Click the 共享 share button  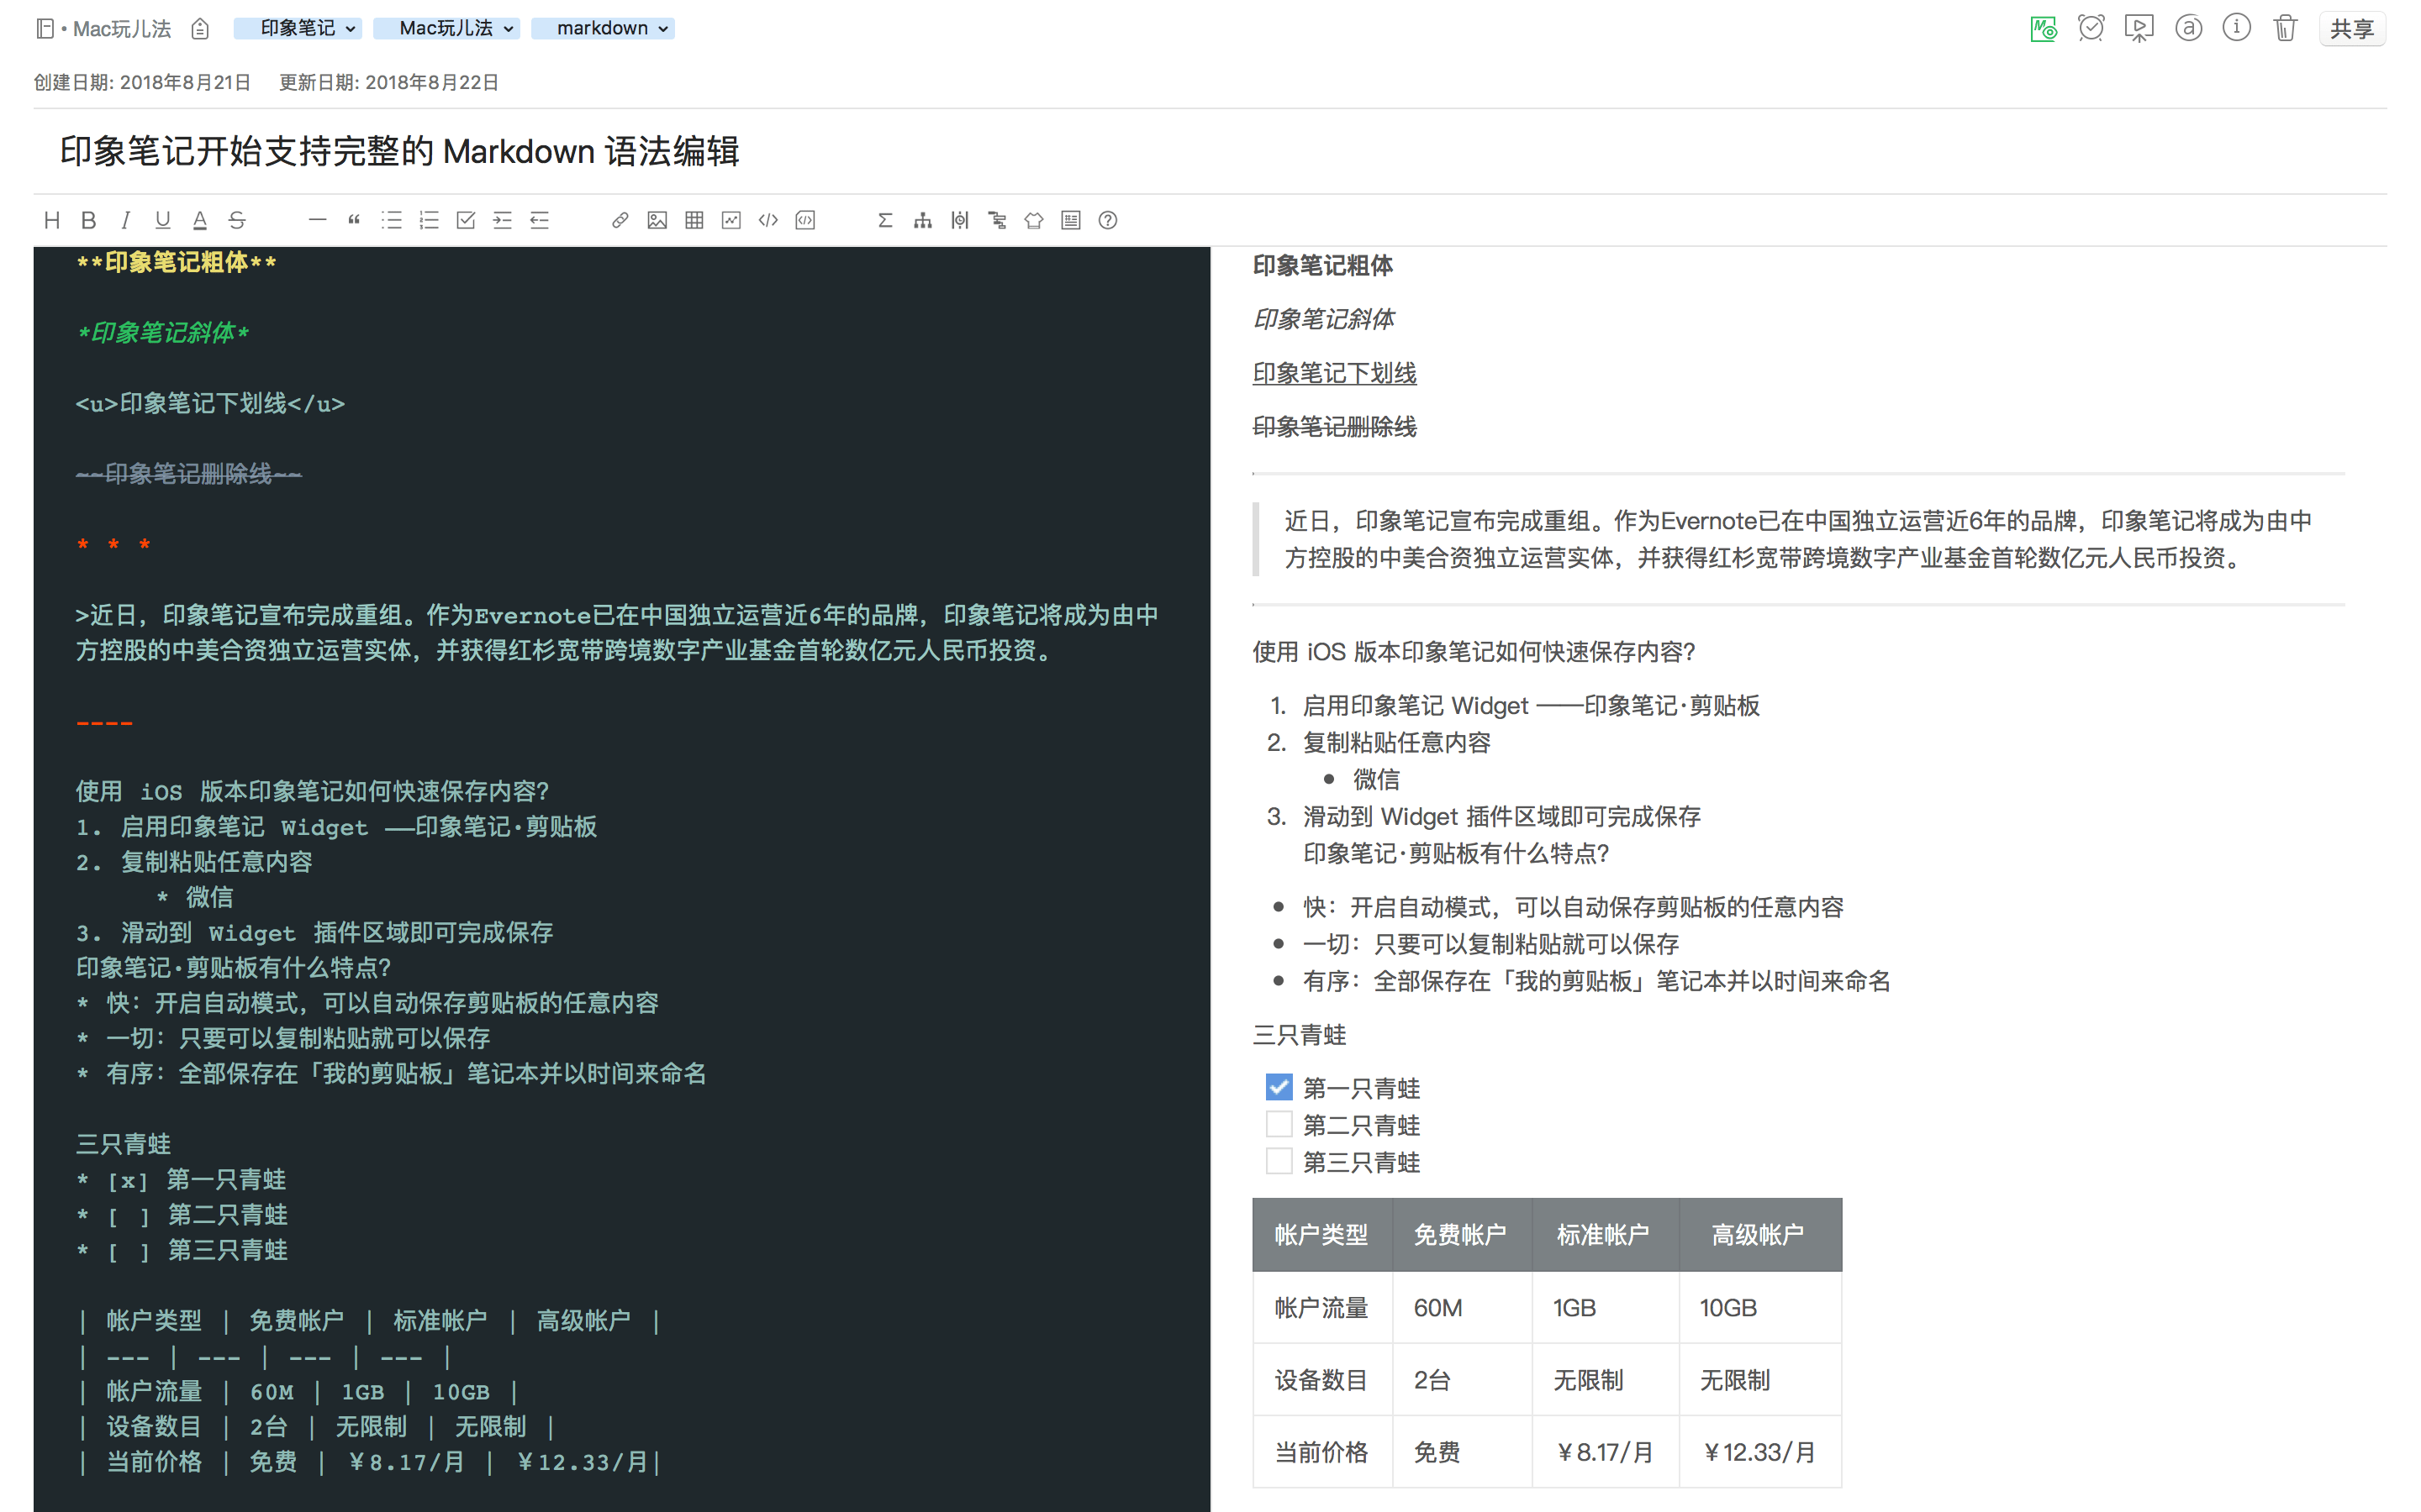tap(2352, 28)
